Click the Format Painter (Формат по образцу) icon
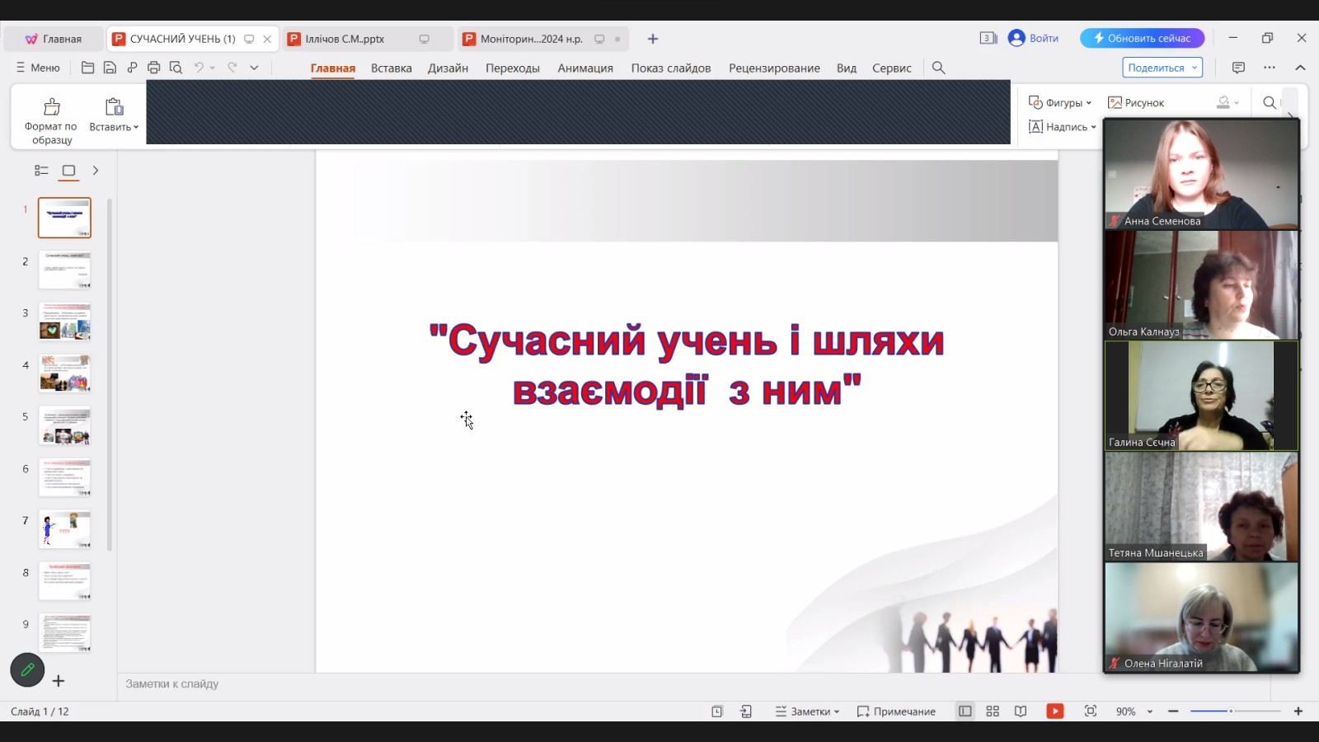Image resolution: width=1319 pixels, height=742 pixels. point(52,106)
